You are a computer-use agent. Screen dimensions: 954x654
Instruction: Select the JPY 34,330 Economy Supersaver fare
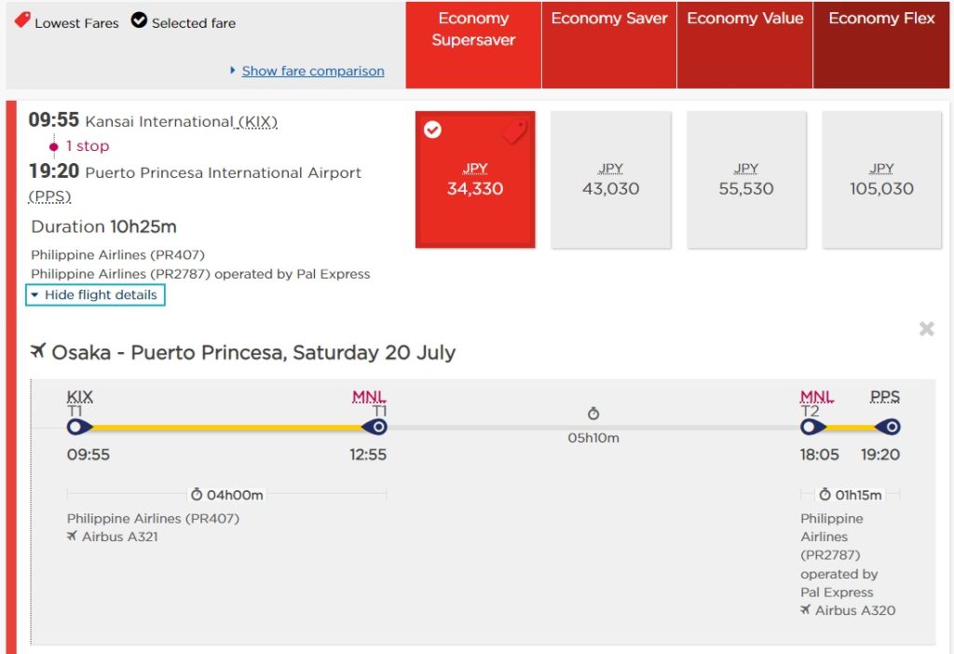tap(475, 180)
